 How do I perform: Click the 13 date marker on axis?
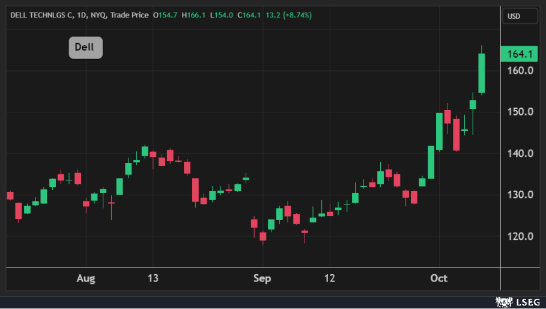tap(153, 278)
